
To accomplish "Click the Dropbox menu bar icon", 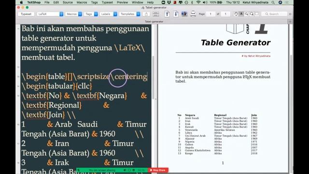I will click(169, 2).
